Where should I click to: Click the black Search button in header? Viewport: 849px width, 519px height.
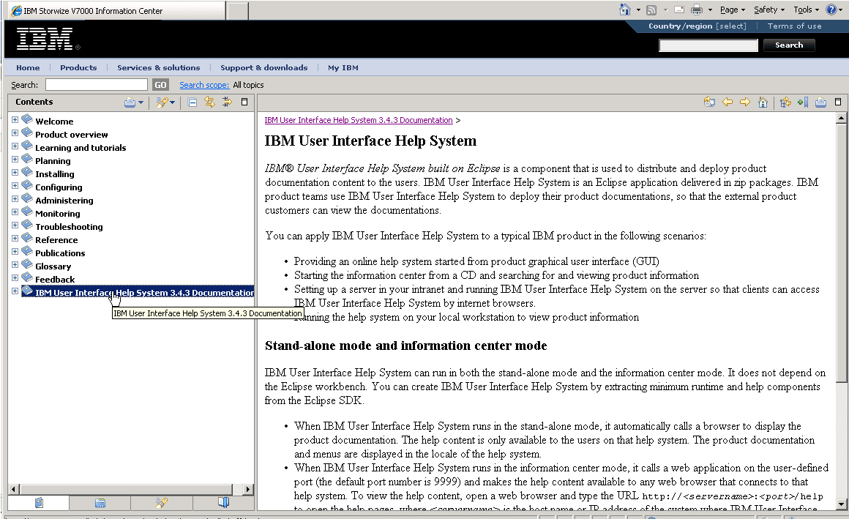(789, 45)
